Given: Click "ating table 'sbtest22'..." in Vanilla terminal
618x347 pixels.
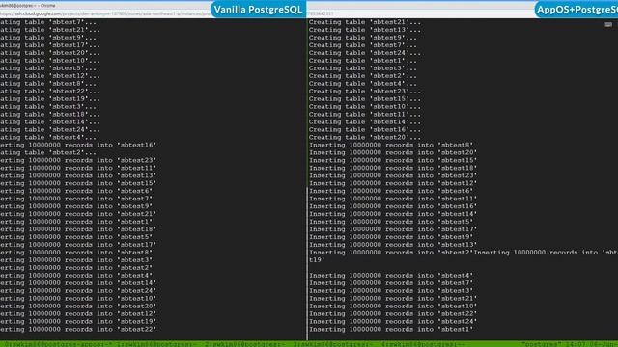Looking at the screenshot, I should pos(49,92).
